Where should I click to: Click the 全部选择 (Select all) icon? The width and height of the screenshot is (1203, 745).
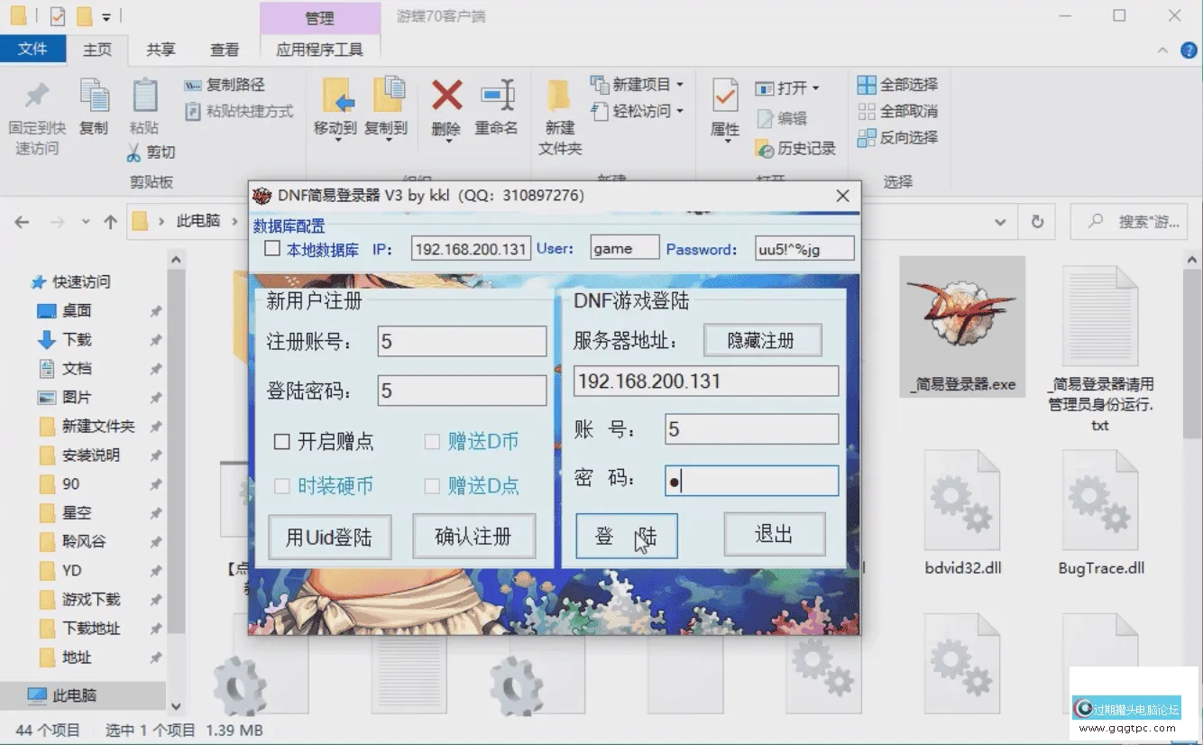[x=897, y=84]
